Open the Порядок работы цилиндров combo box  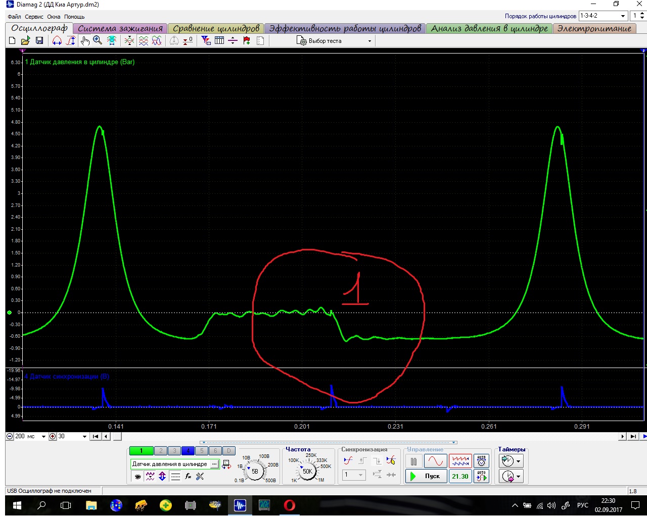pyautogui.click(x=603, y=16)
